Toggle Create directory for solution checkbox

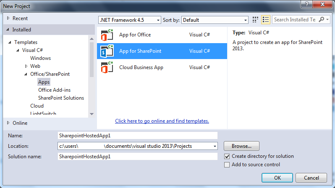[227, 156]
